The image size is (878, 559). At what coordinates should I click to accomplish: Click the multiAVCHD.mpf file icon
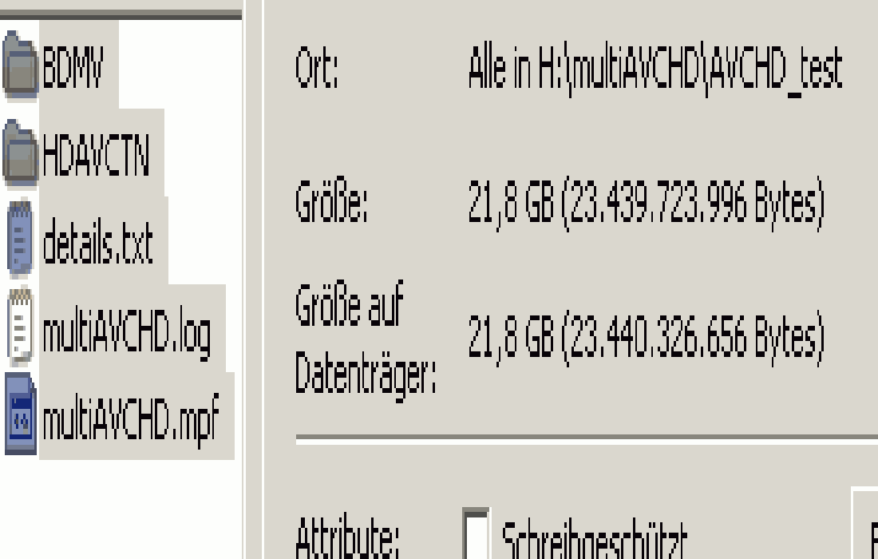coord(21,414)
